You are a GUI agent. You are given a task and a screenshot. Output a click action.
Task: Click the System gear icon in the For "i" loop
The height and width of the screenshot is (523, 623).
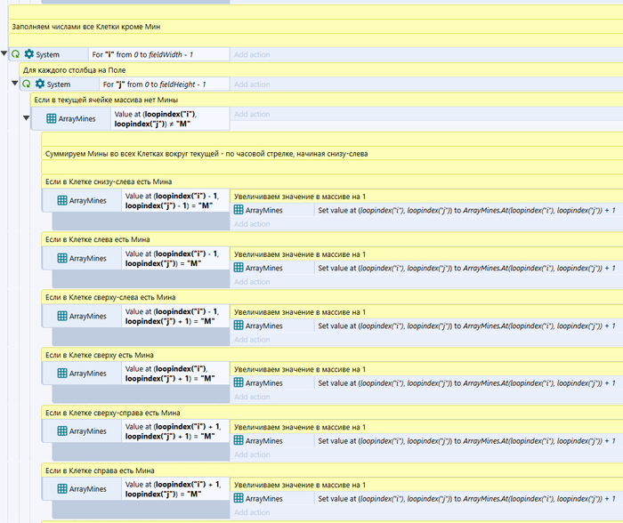point(28,54)
